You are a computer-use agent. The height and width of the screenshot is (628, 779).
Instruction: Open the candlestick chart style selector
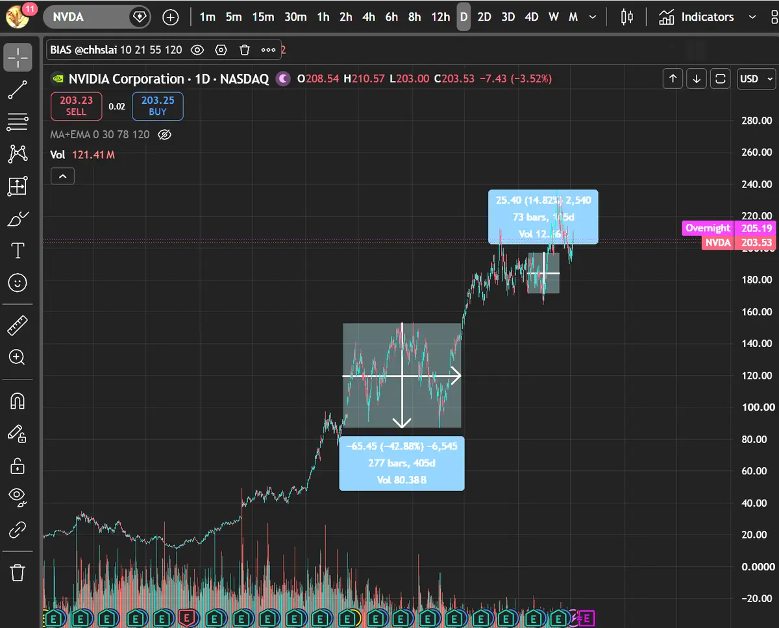(x=626, y=17)
